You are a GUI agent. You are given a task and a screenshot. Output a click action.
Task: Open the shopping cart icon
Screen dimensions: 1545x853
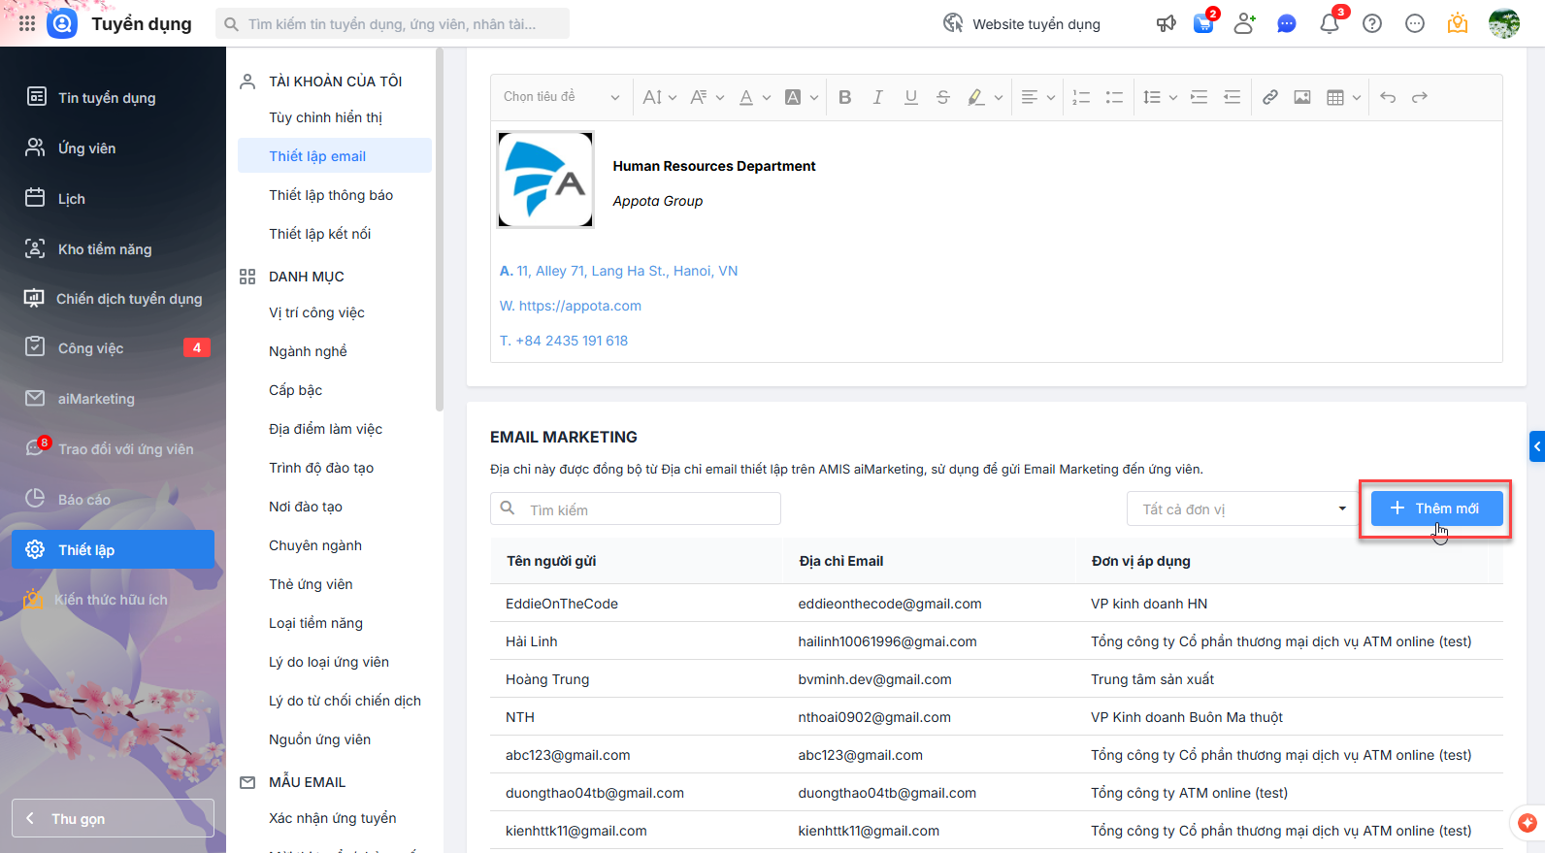point(1203,24)
